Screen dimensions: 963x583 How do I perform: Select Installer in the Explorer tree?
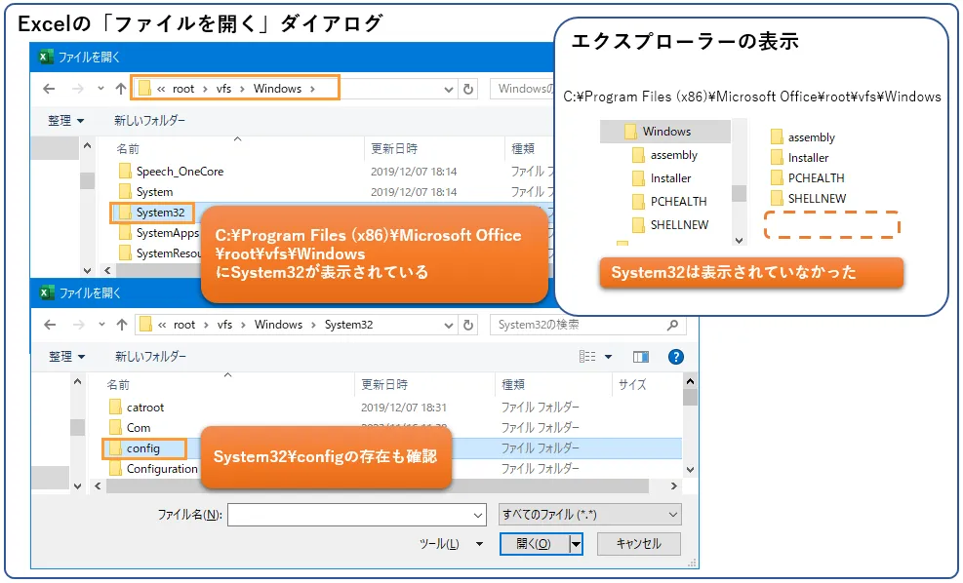click(670, 178)
